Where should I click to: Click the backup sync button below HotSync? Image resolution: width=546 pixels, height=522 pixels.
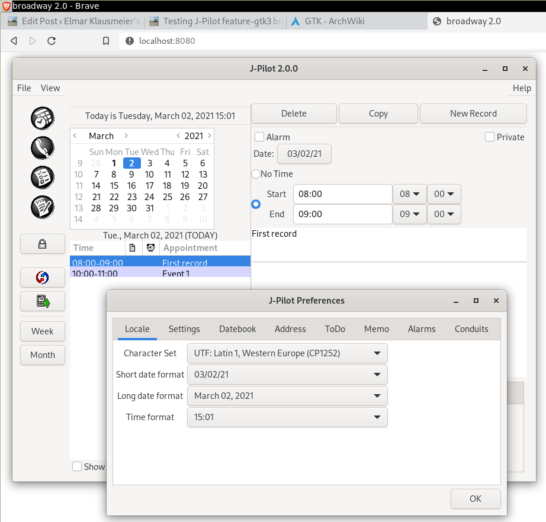coord(43,301)
